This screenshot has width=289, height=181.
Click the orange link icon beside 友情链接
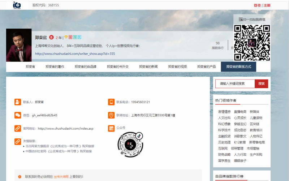(x=18, y=141)
